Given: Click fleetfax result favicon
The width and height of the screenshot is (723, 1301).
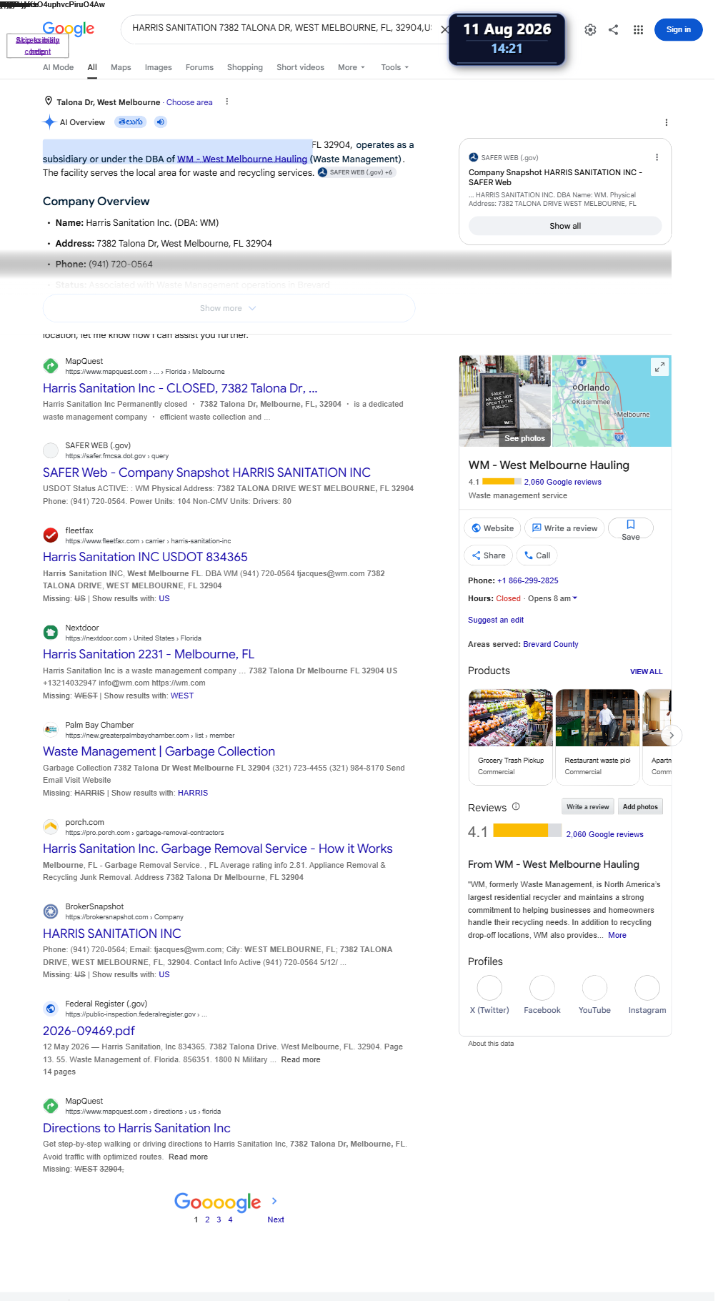Looking at the screenshot, I should pos(51,535).
